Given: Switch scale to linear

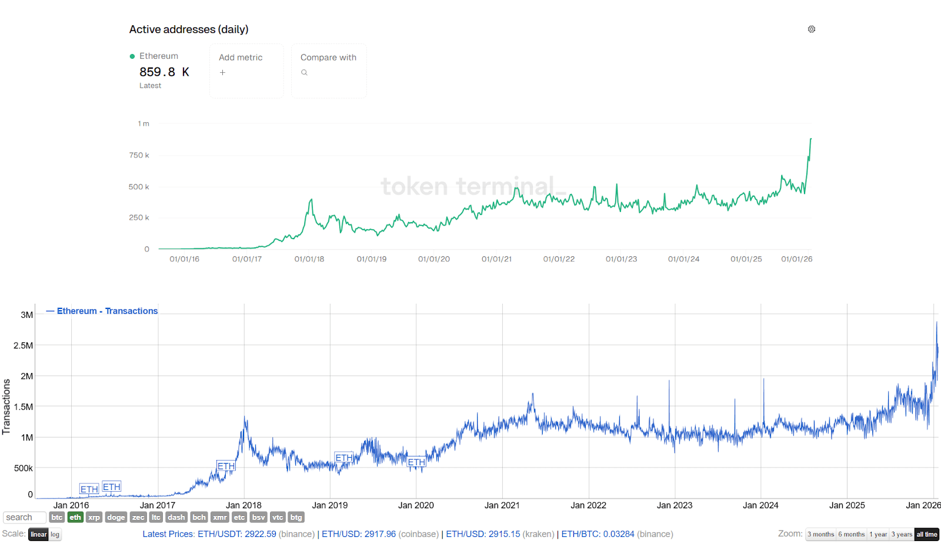Looking at the screenshot, I should pyautogui.click(x=38, y=535).
